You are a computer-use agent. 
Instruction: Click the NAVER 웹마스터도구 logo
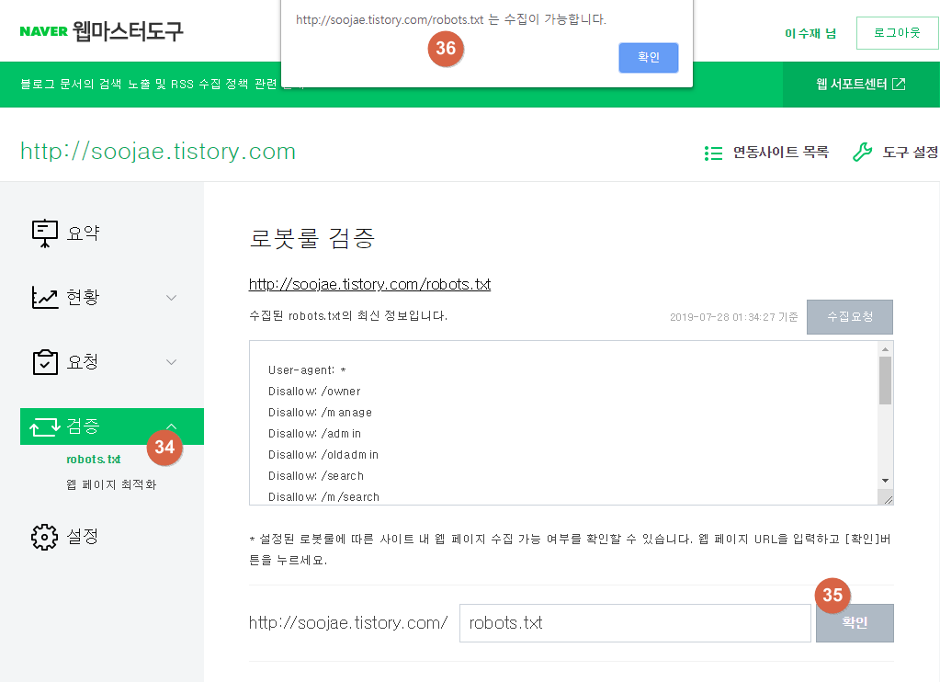pos(101,31)
